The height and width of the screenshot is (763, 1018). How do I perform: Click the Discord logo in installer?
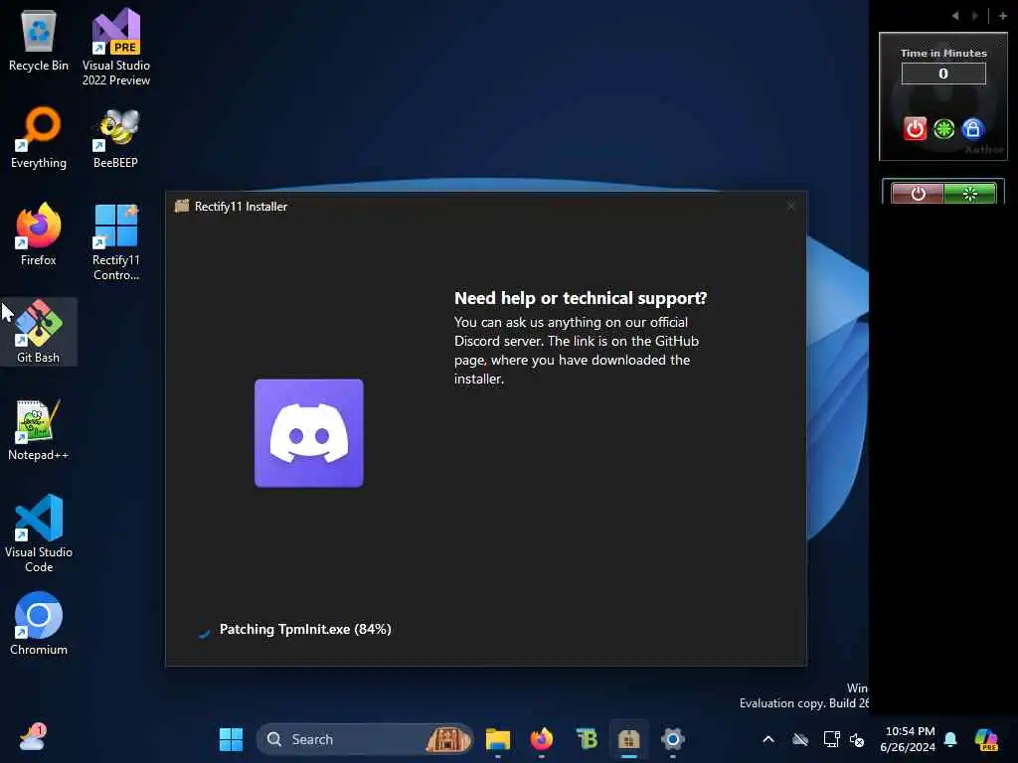pos(309,433)
